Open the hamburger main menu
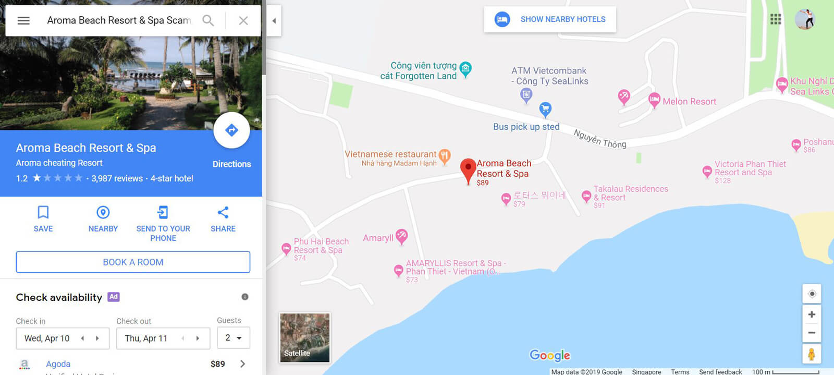The height and width of the screenshot is (375, 834). [x=23, y=20]
